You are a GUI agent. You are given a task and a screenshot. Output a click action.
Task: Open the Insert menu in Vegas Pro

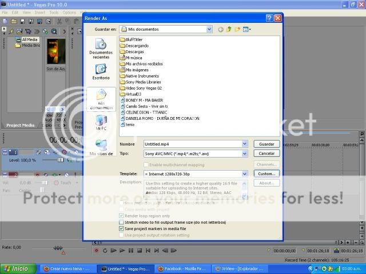point(40,13)
